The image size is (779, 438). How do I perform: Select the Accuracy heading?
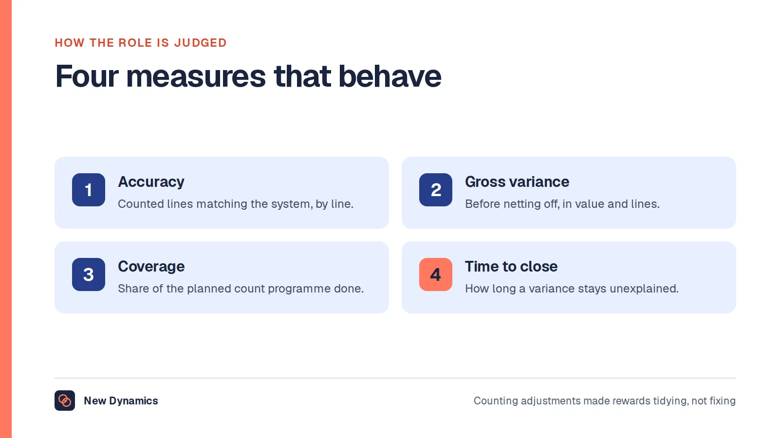(151, 182)
